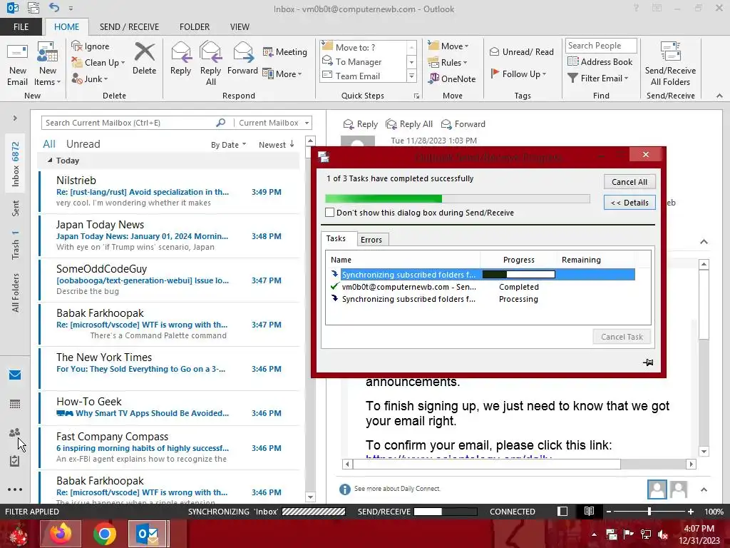Click the zoom slider handle
This screenshot has height=548, width=730.
click(649, 511)
